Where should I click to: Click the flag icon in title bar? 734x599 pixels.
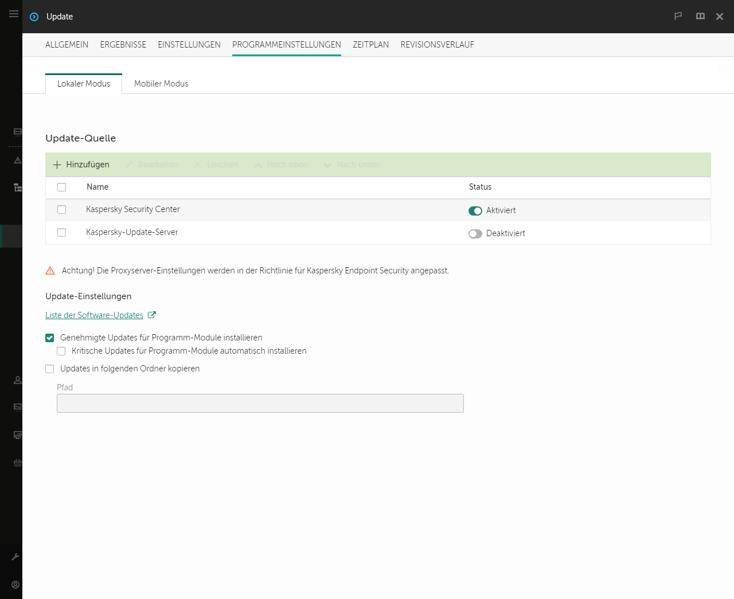tap(678, 16)
